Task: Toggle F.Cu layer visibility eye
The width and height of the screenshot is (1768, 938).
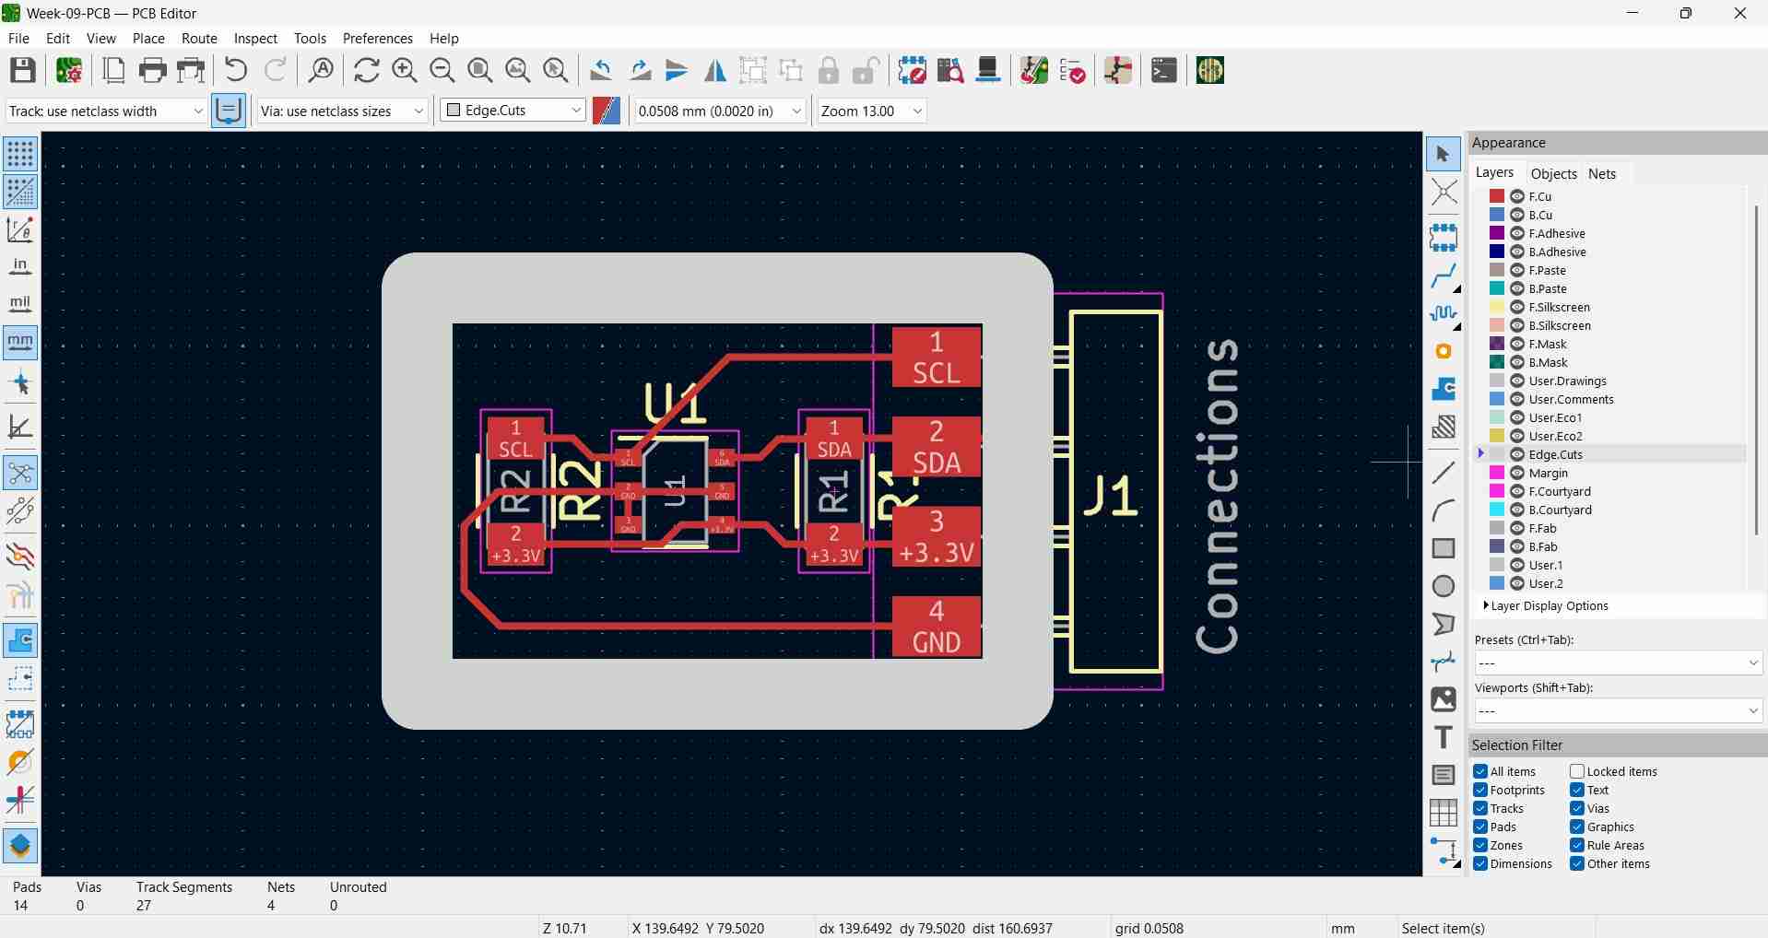Action: pos(1517,196)
